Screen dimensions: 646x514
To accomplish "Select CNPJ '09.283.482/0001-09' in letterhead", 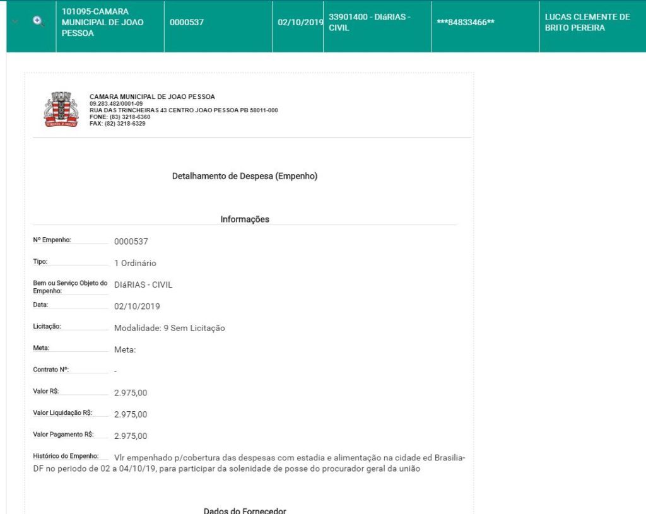I will (116, 104).
